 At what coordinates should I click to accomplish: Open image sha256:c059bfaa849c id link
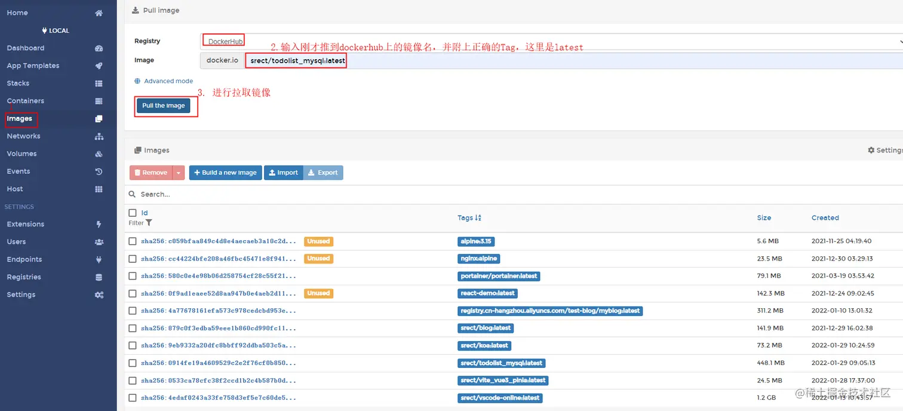point(219,241)
